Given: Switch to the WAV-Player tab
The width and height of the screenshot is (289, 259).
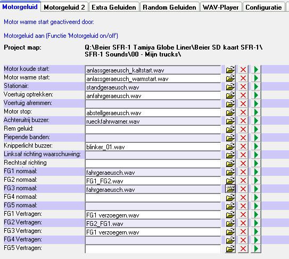Looking at the screenshot, I should click(x=221, y=7).
